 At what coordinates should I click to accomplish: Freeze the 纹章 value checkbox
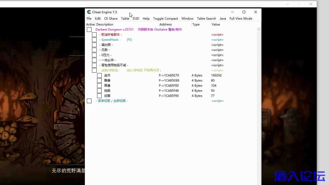99,96
